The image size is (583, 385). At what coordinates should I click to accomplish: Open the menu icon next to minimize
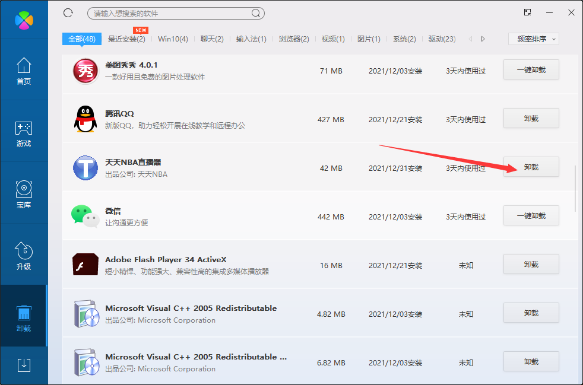pyautogui.click(x=527, y=12)
